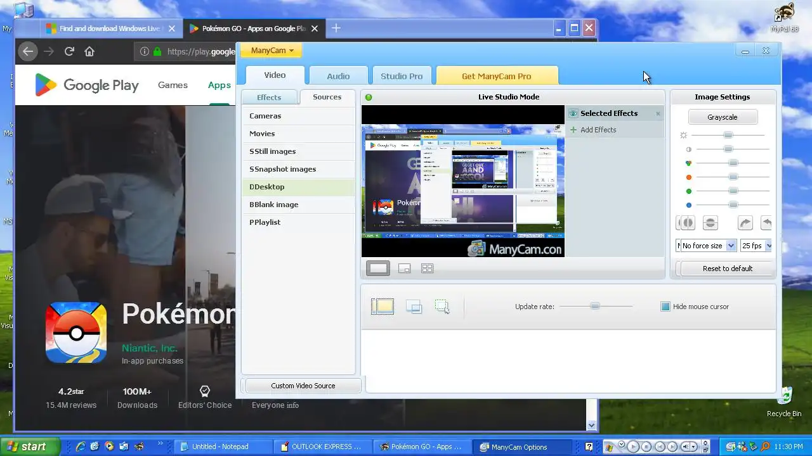Viewport: 812px width, 456px height.
Task: Select Snapshot images source
Action: pyautogui.click(x=298, y=169)
